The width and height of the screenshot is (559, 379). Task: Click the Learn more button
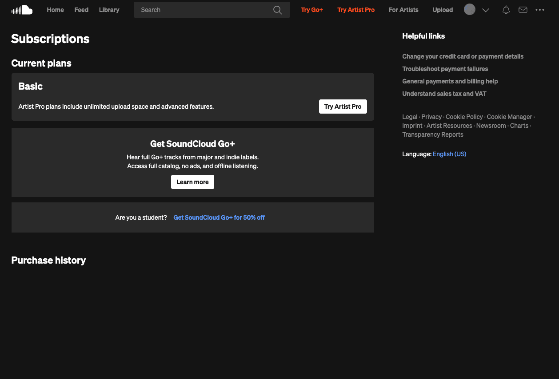(x=192, y=182)
